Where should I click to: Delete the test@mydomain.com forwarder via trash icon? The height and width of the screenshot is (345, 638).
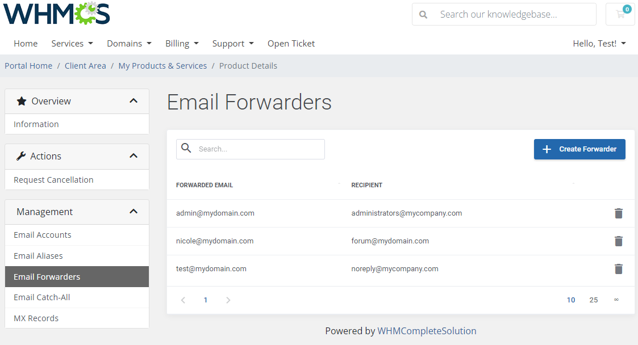click(619, 269)
